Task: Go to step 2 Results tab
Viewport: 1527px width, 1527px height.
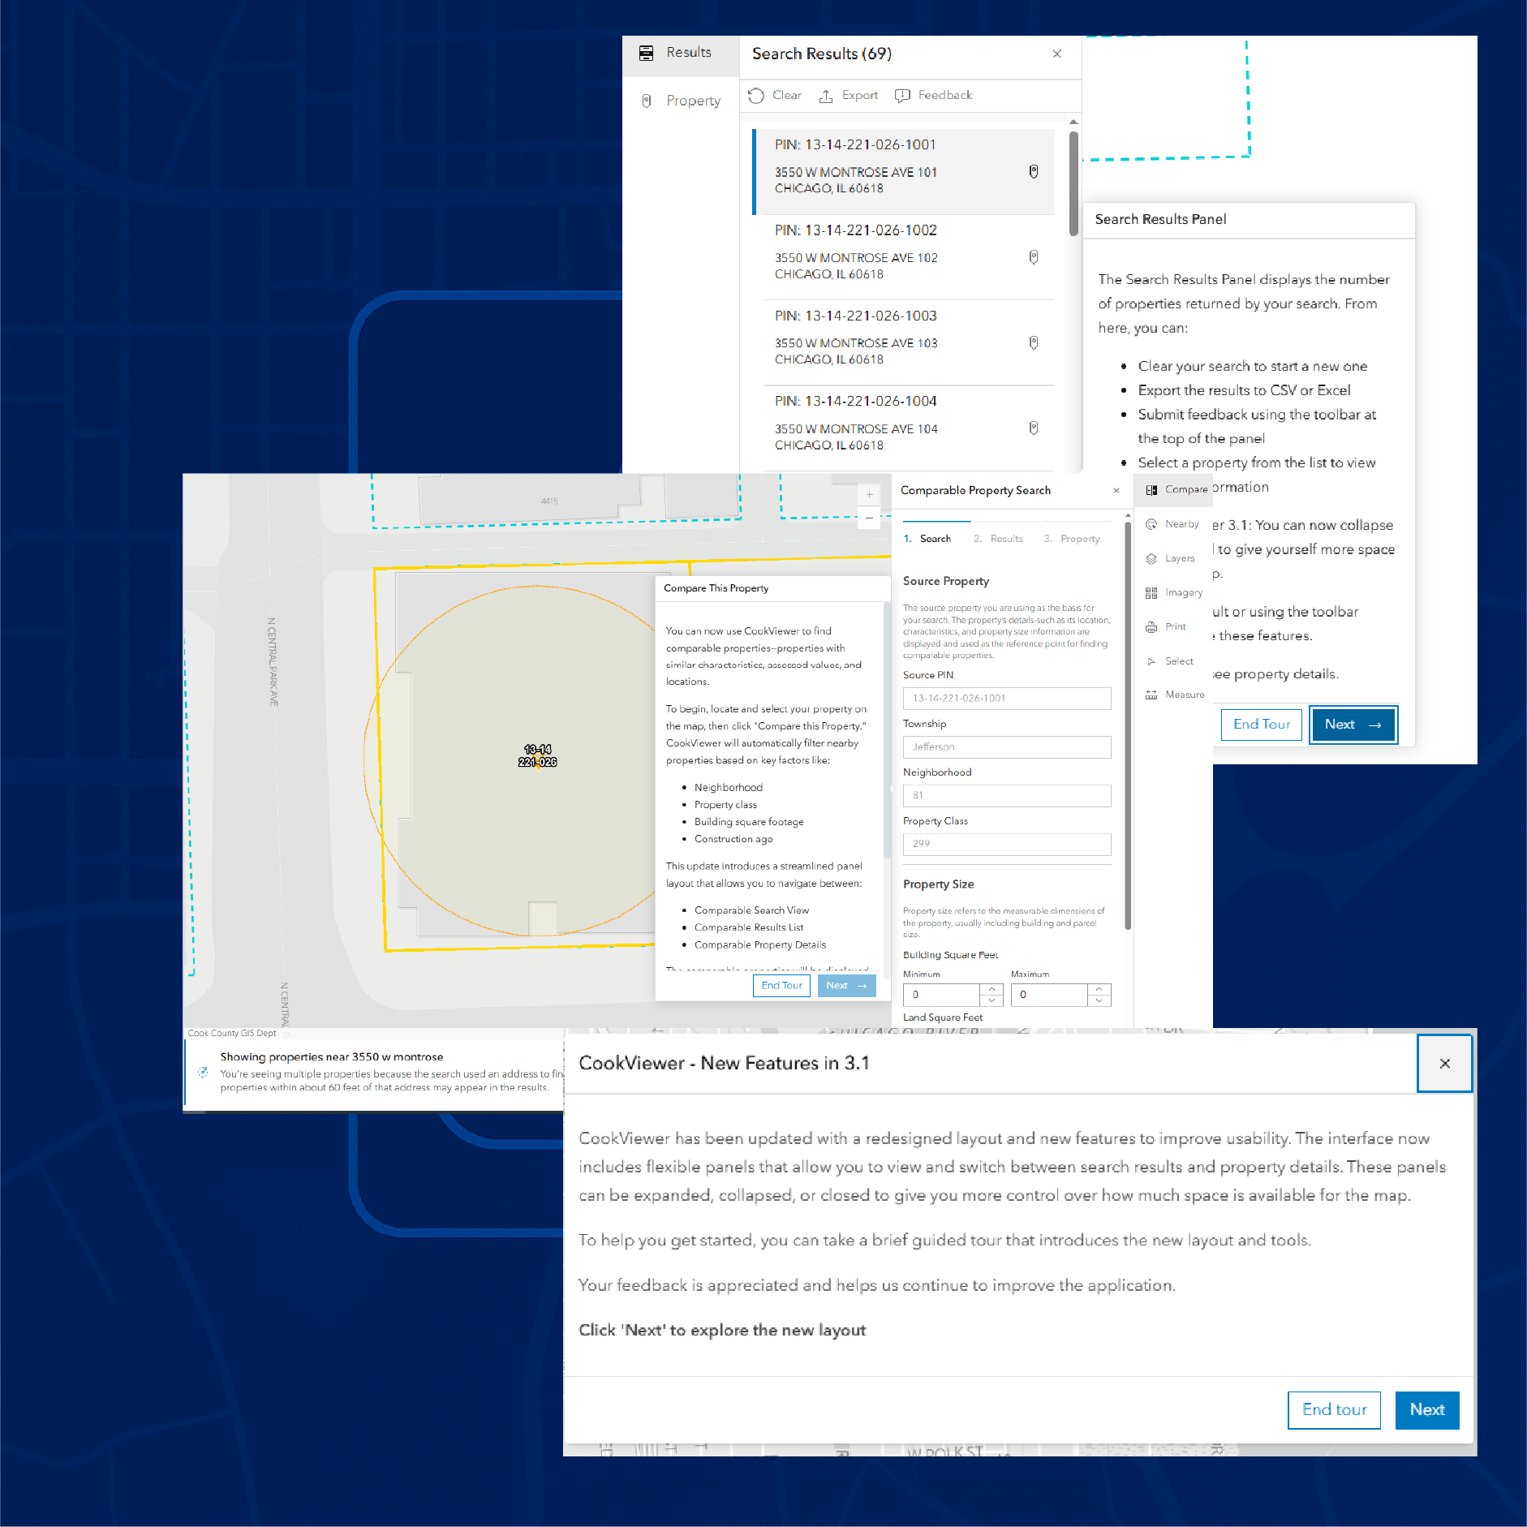Action: tap(999, 539)
